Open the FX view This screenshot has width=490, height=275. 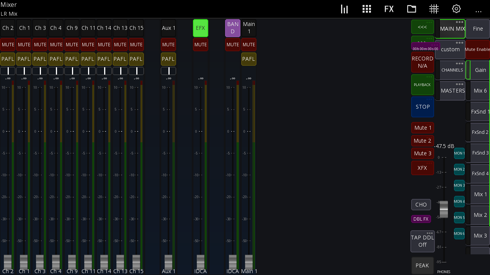coord(389,9)
